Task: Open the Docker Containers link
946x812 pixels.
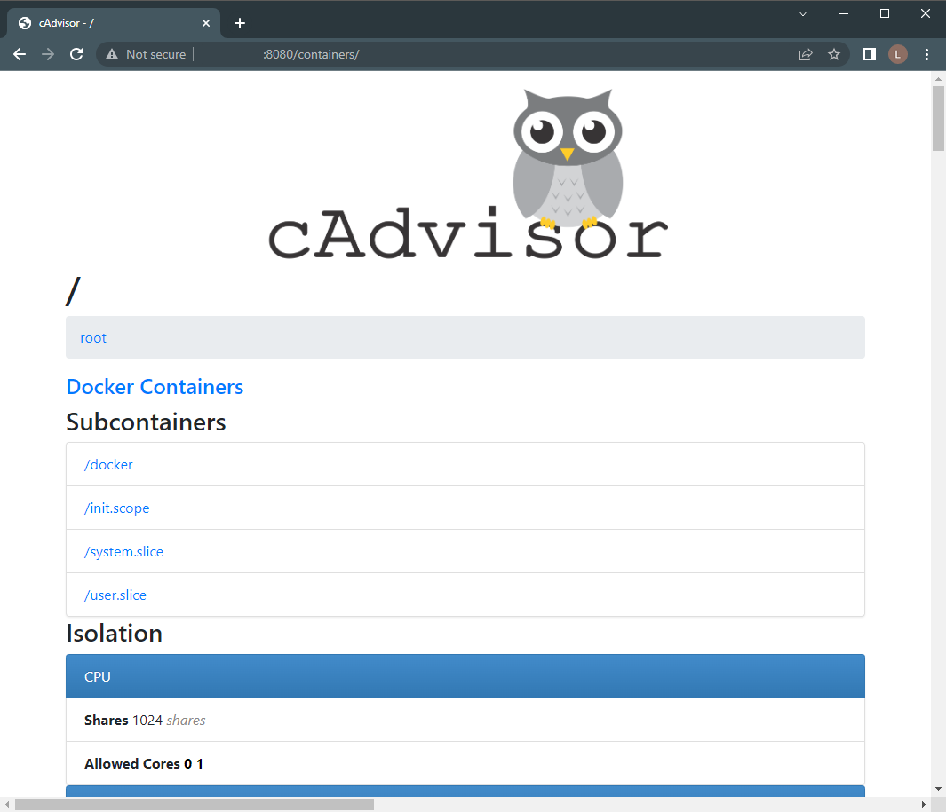Action: (x=155, y=386)
